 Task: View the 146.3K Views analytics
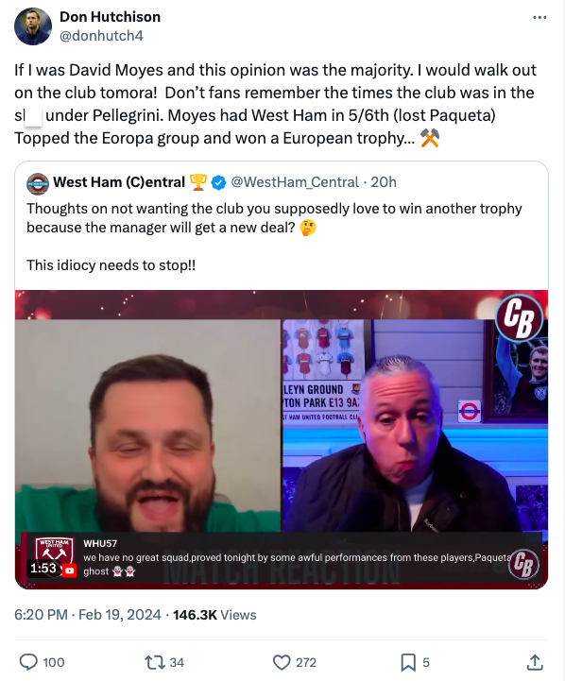coord(214,615)
